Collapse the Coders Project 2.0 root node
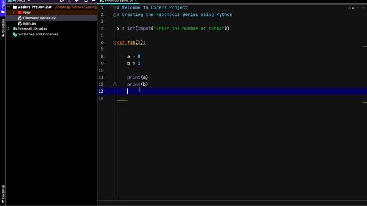 point(9,7)
